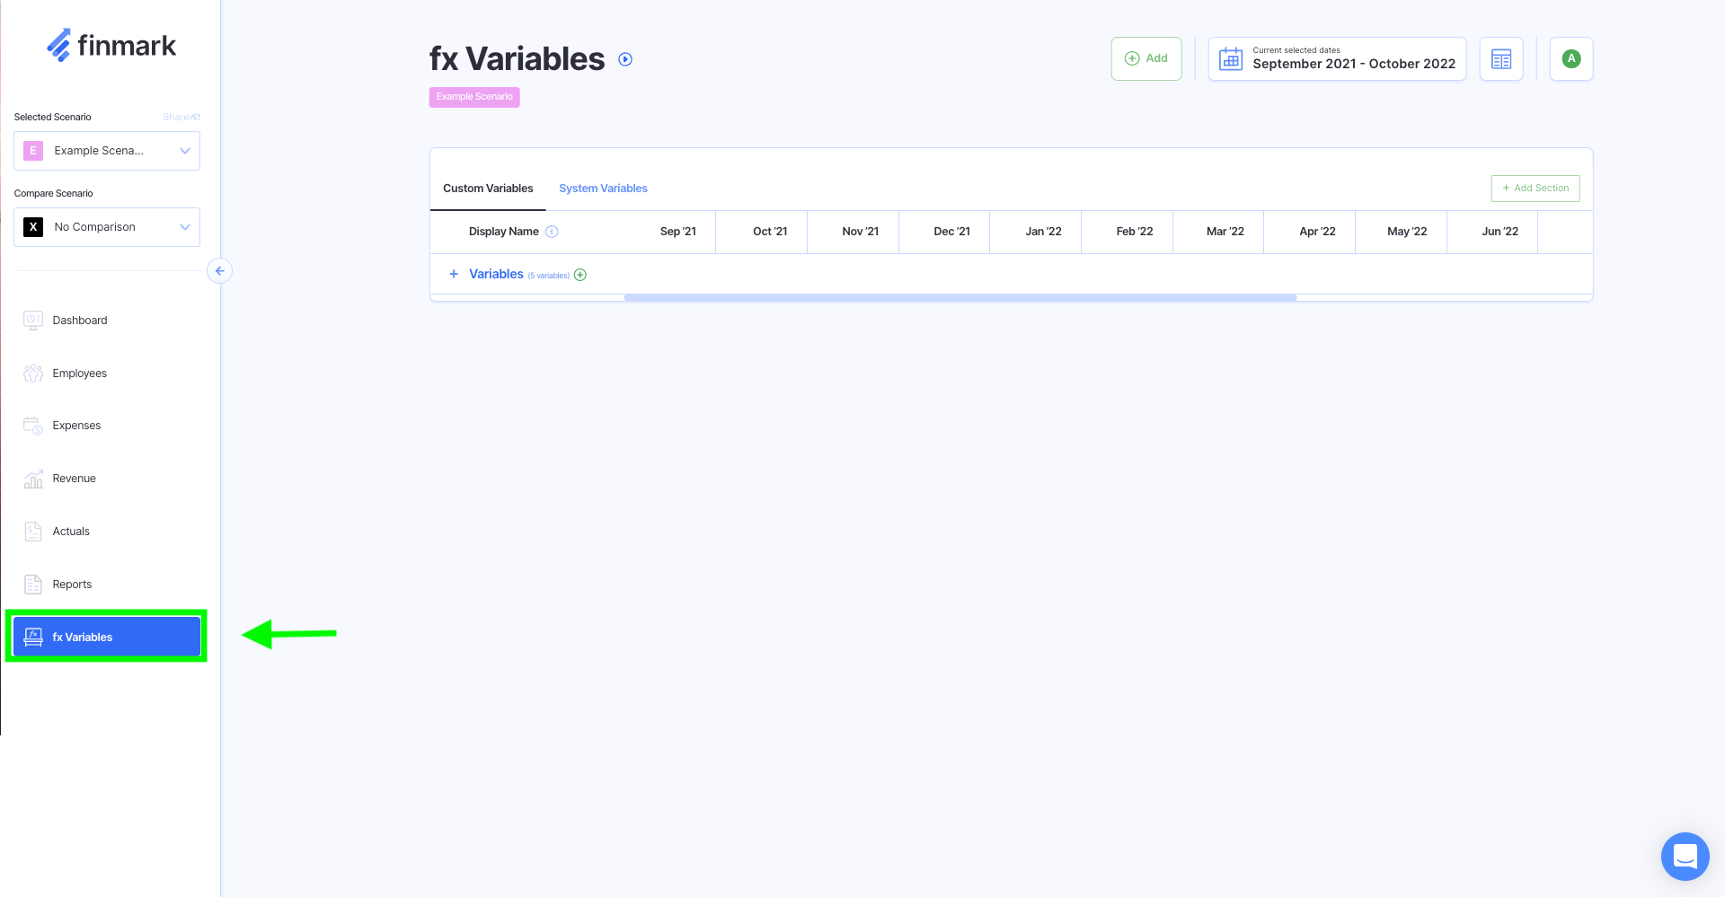Open the date range selector
The image size is (1725, 897).
pyautogui.click(x=1336, y=59)
